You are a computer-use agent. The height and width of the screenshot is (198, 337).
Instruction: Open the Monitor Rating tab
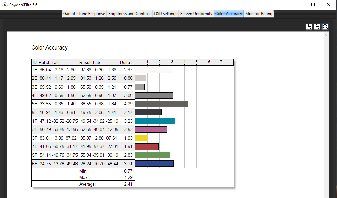point(258,14)
